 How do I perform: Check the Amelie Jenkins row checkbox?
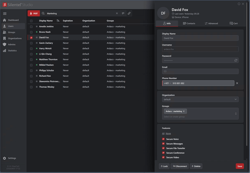31,27
